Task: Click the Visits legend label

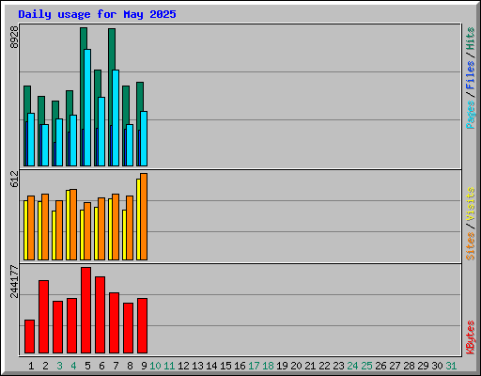Action: 471,204
